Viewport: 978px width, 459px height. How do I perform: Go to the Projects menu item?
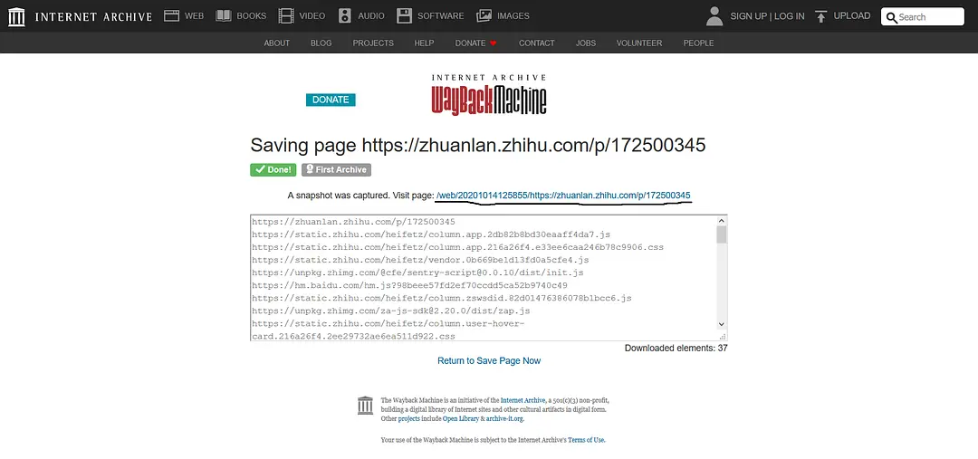pyautogui.click(x=373, y=43)
